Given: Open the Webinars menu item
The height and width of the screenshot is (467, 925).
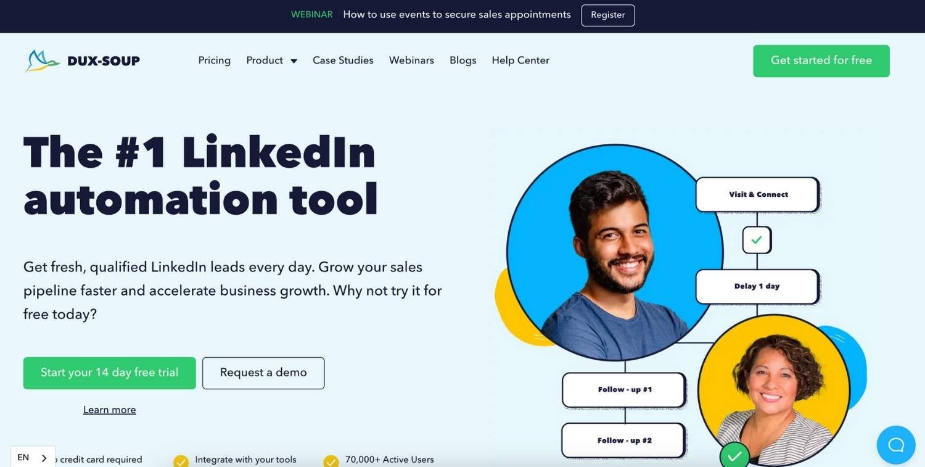Looking at the screenshot, I should tap(411, 60).
